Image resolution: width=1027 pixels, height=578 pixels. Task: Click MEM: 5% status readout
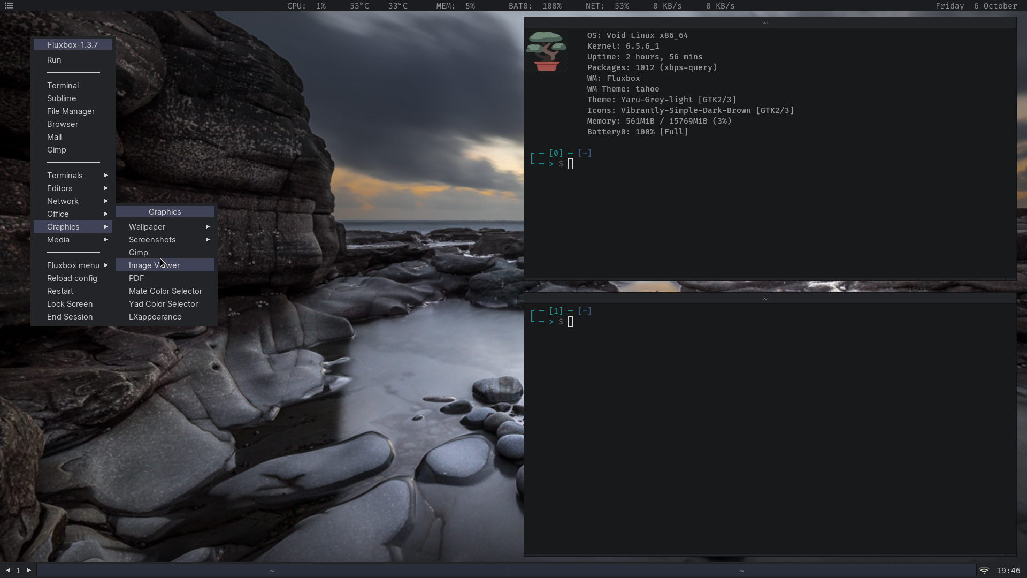[455, 6]
